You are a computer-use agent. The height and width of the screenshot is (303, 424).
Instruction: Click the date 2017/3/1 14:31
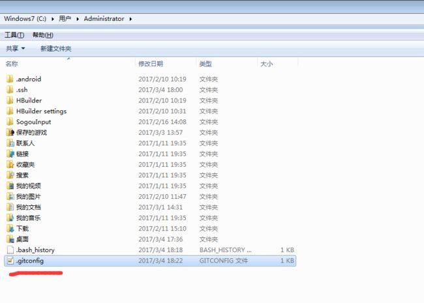(160, 207)
